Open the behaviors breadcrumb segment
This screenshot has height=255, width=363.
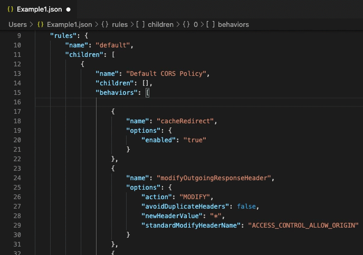(233, 25)
